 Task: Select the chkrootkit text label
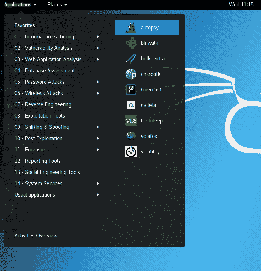pyautogui.click(x=152, y=74)
